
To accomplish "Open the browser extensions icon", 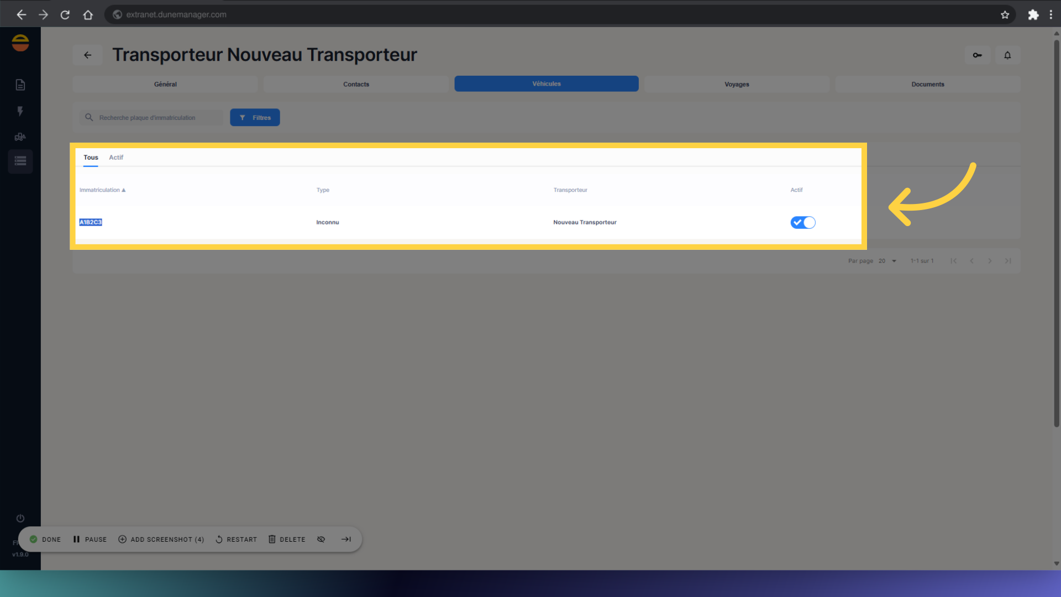I will (x=1033, y=14).
